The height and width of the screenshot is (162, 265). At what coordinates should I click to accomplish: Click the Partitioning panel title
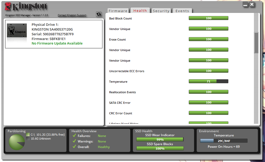(17, 131)
